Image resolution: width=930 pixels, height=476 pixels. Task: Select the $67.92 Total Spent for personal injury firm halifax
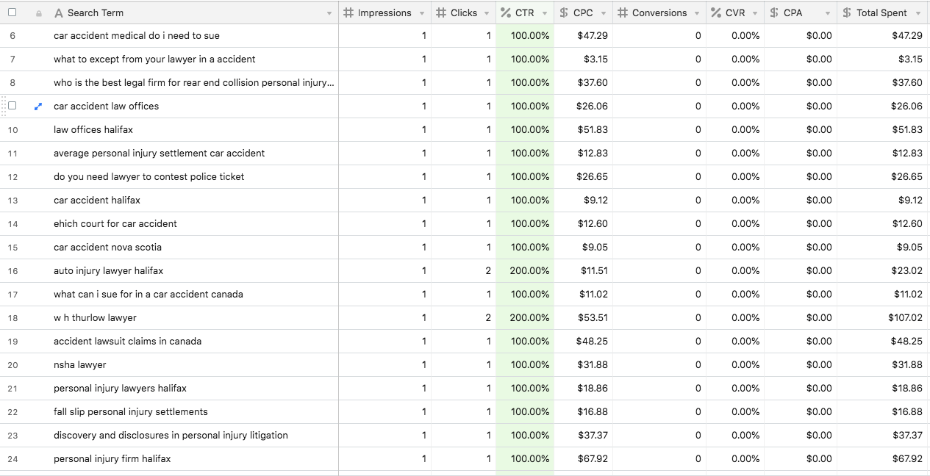tap(883, 458)
